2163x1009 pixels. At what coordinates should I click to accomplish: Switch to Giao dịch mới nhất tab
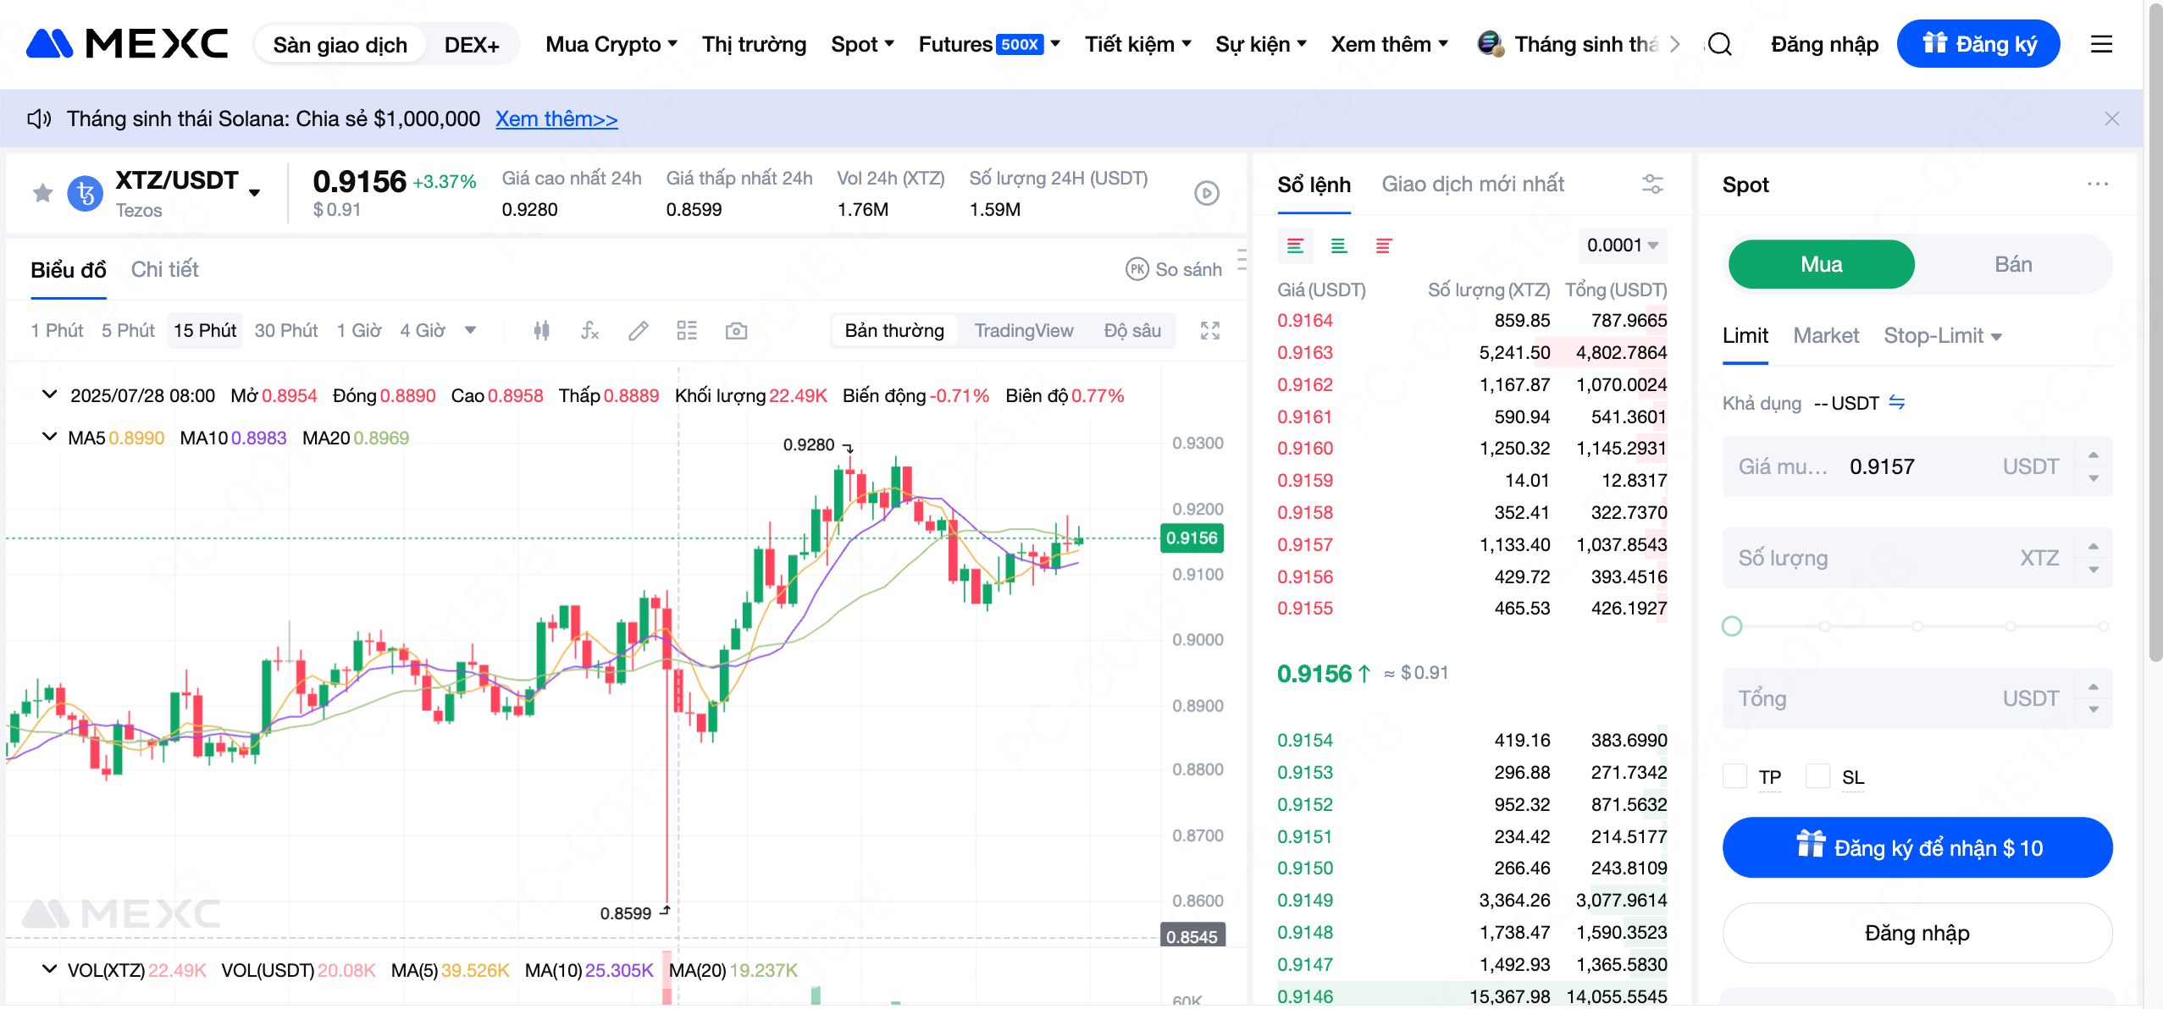tap(1473, 184)
